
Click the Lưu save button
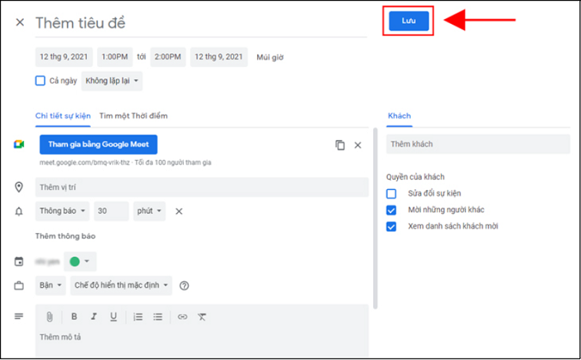pyautogui.click(x=408, y=22)
